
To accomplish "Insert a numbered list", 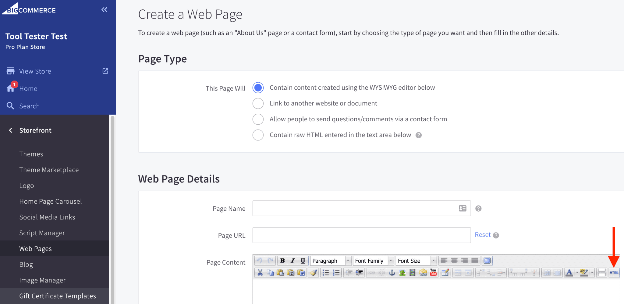I will [x=336, y=273].
